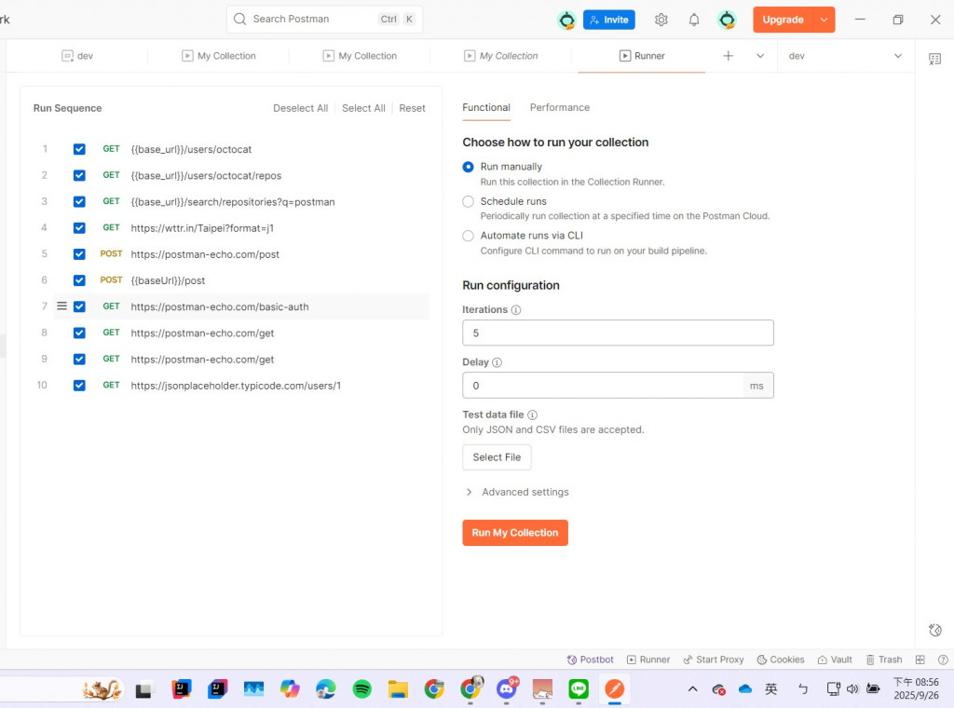
Task: Uncheck request 6 {{baseUrl}}/post checkbox
Action: 79,279
